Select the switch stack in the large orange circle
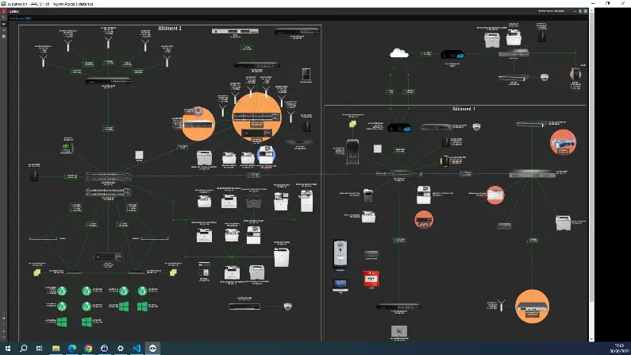The width and height of the screenshot is (631, 355). [256, 117]
